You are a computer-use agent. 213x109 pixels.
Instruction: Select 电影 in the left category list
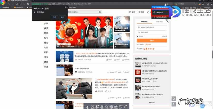[x=46, y=52]
